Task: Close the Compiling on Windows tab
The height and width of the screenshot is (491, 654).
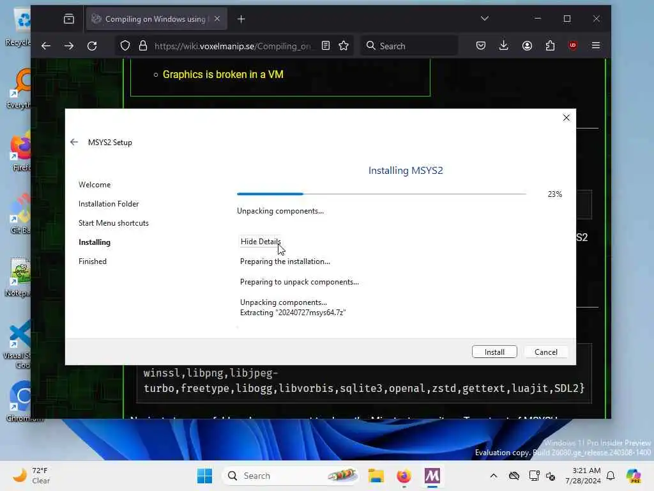Action: click(x=217, y=19)
